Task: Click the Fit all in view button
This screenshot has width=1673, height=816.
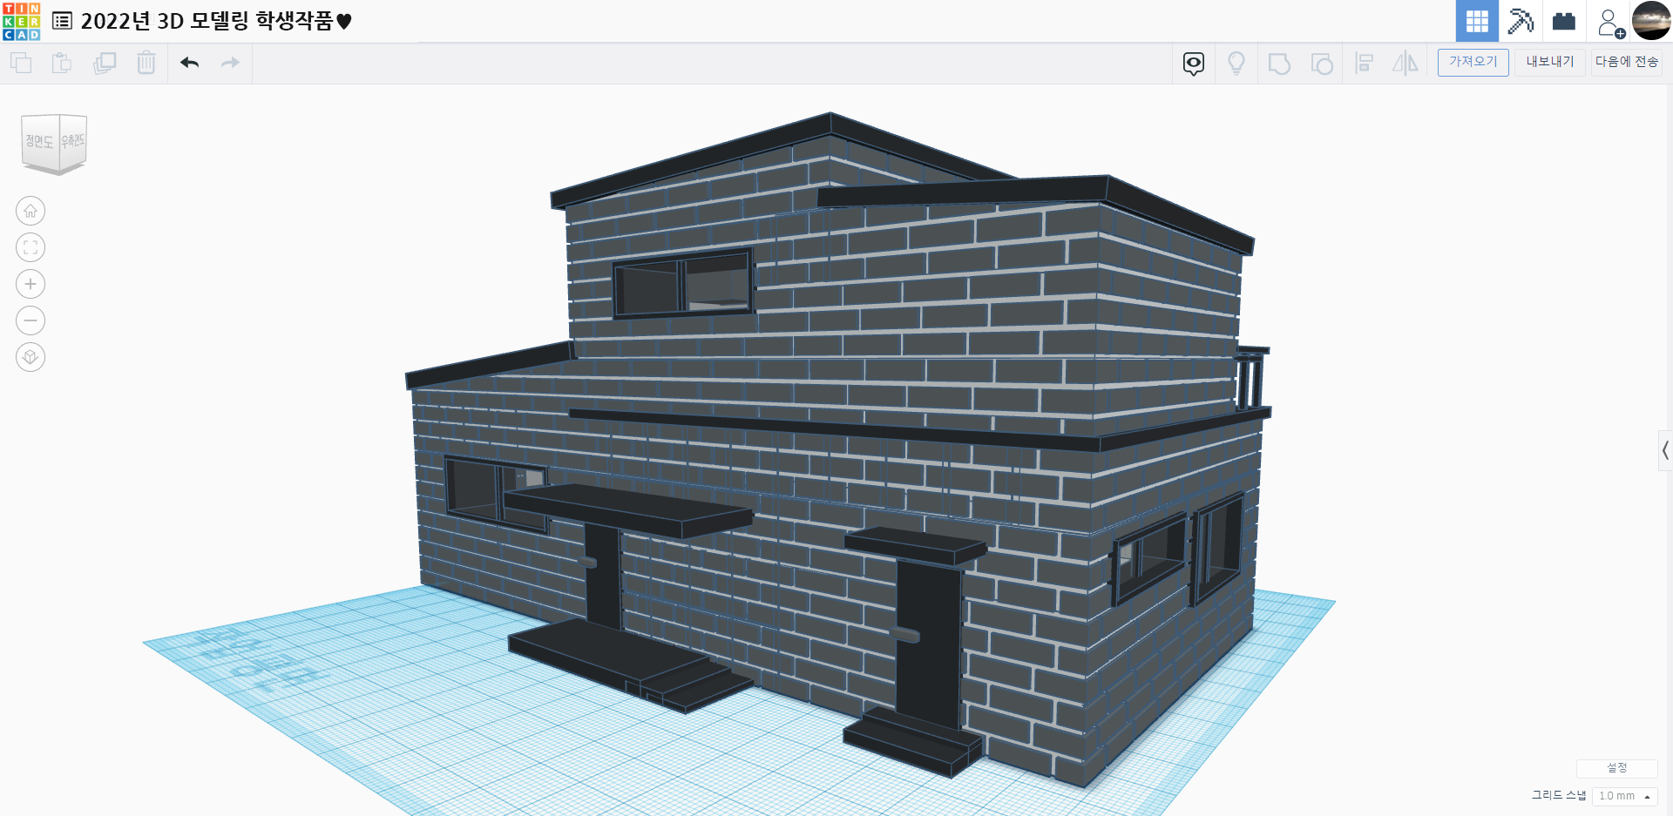Action: (30, 247)
